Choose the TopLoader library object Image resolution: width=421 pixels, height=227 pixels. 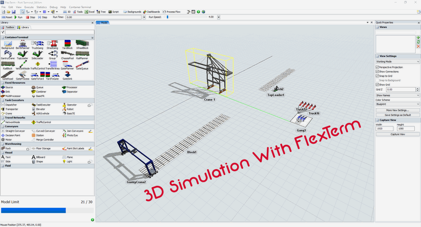pyautogui.click(x=22, y=54)
